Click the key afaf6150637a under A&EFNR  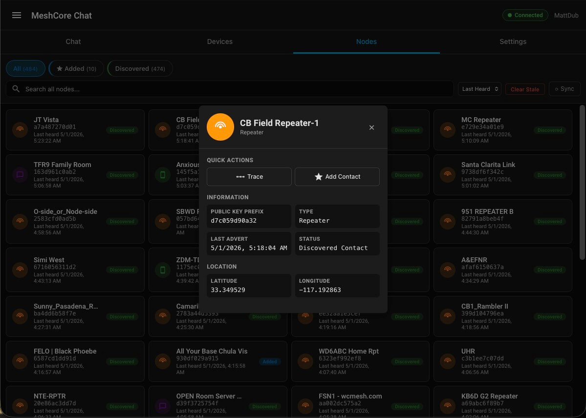pyautogui.click(x=482, y=267)
